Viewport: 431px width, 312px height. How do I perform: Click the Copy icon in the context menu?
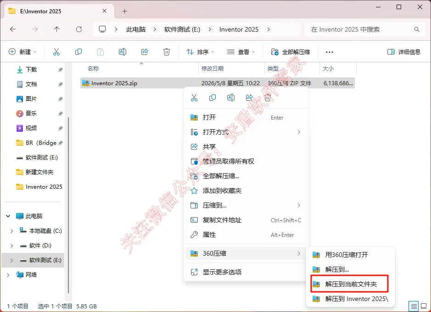(x=213, y=98)
